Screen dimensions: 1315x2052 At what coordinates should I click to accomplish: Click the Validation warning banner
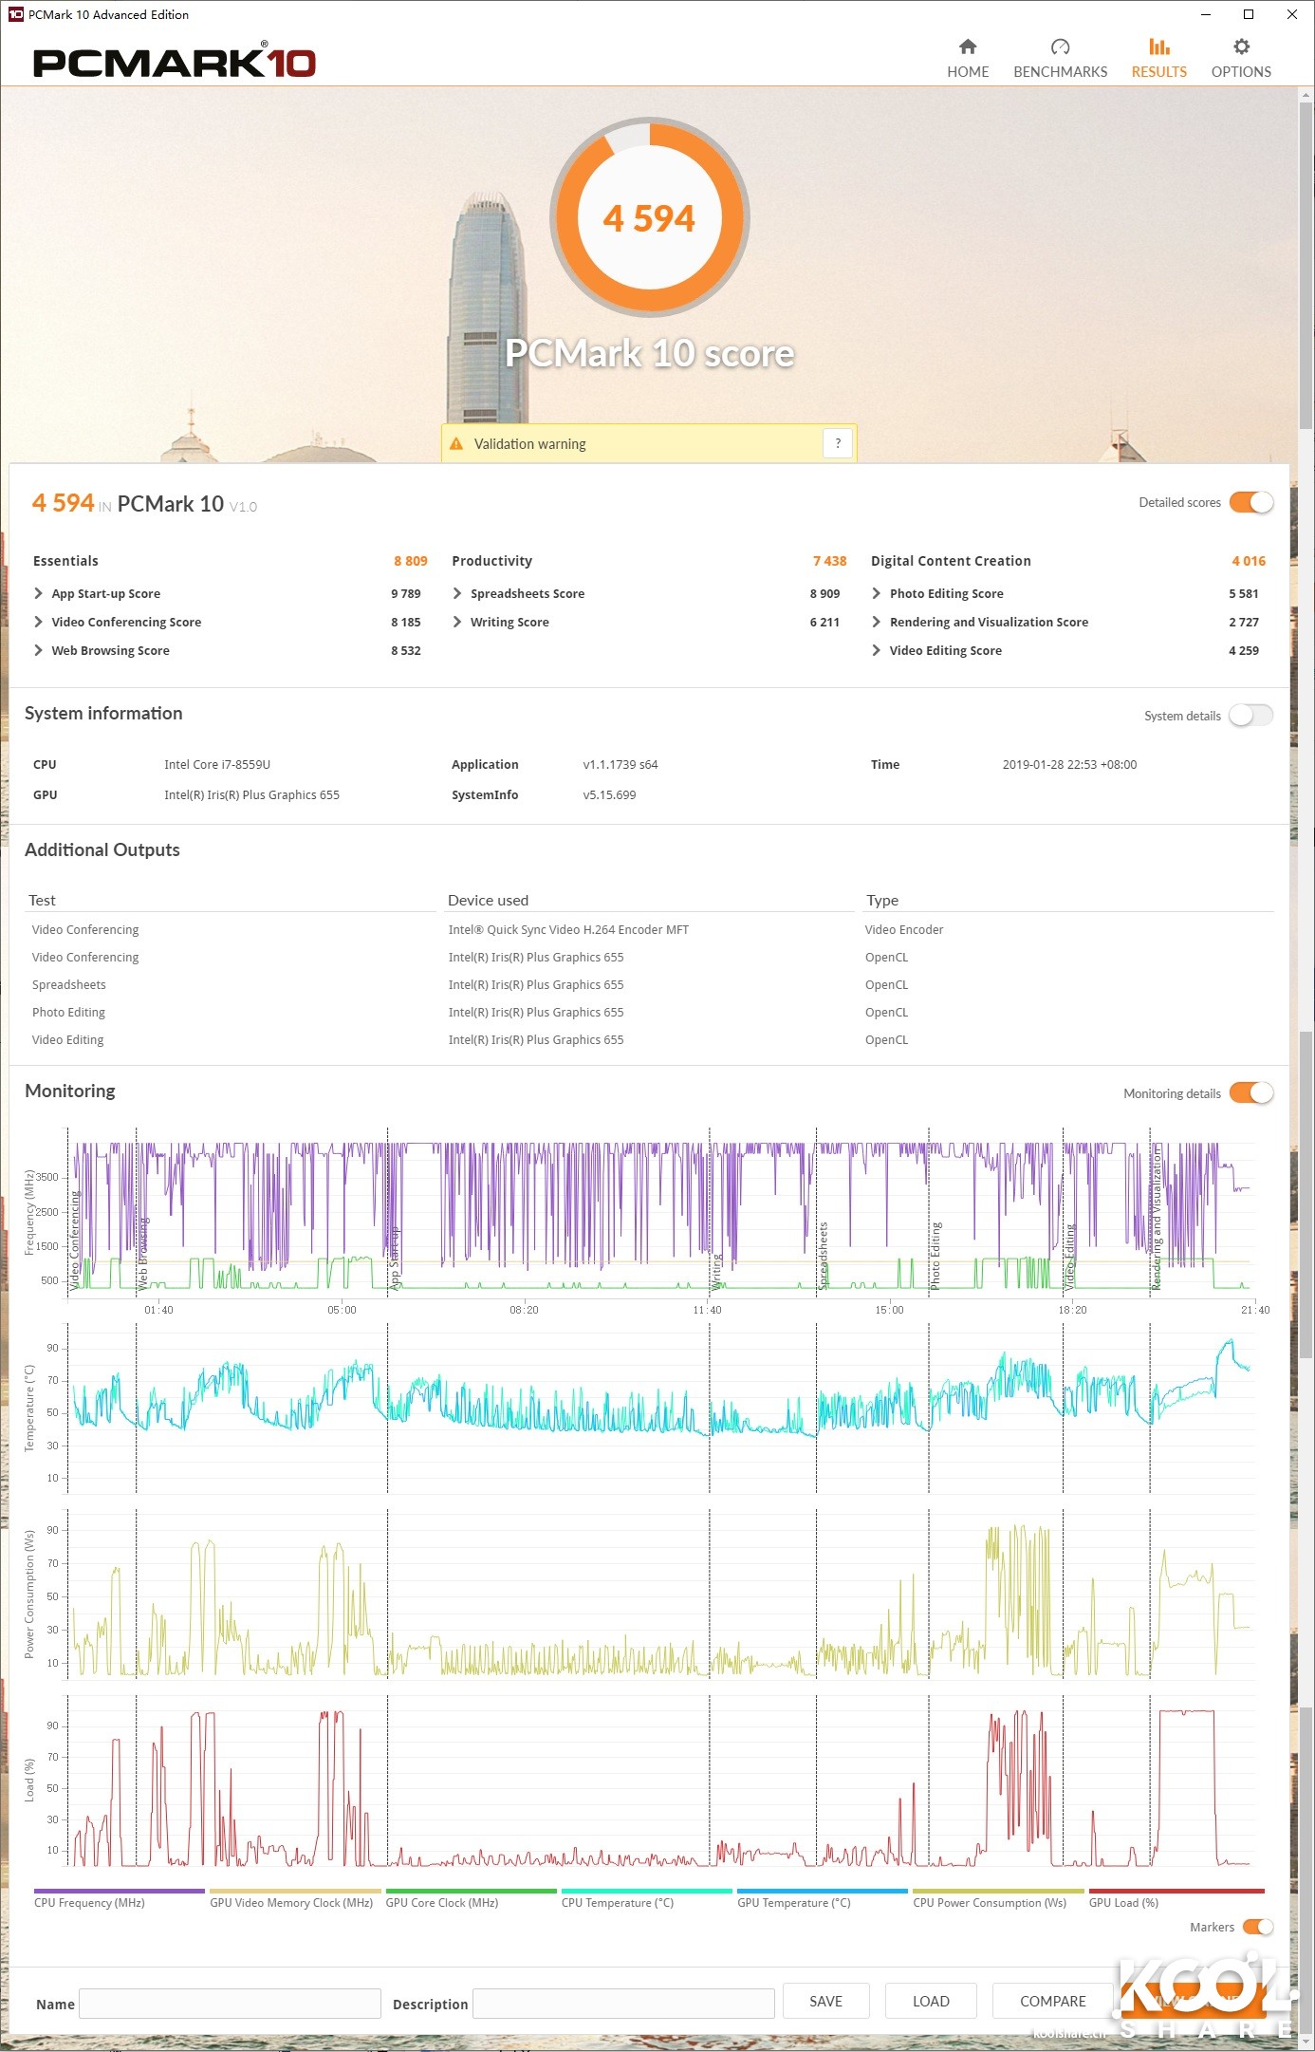[x=649, y=443]
